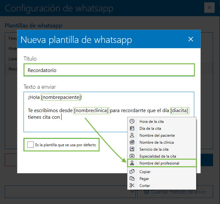The image size is (220, 204).
Task: Select 'Especialidad de la cita' entry
Action: tap(162, 156)
